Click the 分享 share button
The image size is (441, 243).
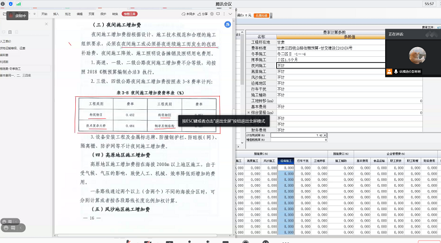tap(202, 14)
